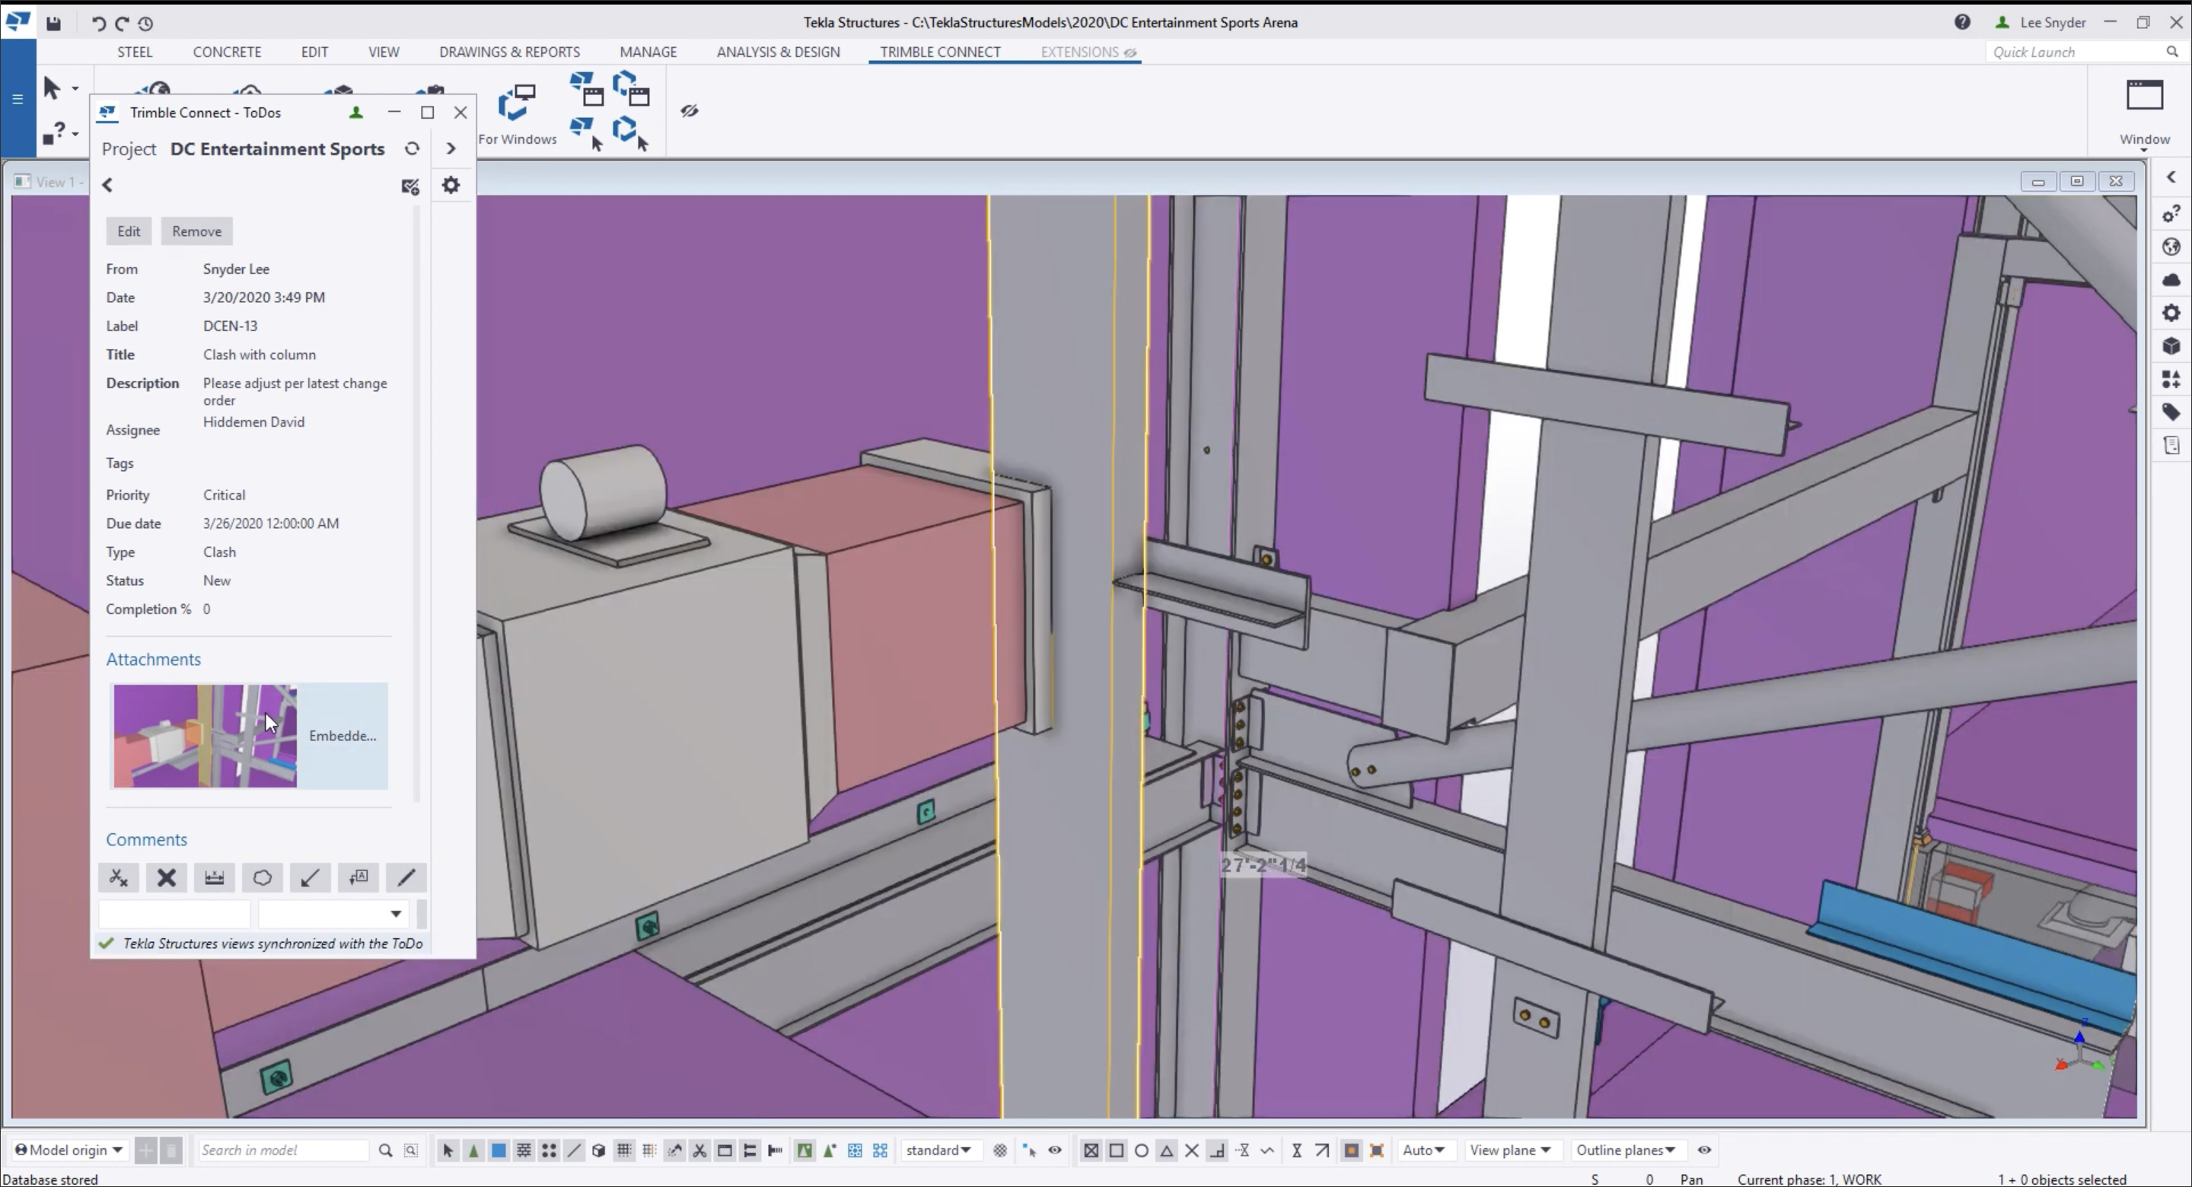Open the ANALYSIS & DESIGN tab
This screenshot has width=2192, height=1187.
click(x=779, y=52)
